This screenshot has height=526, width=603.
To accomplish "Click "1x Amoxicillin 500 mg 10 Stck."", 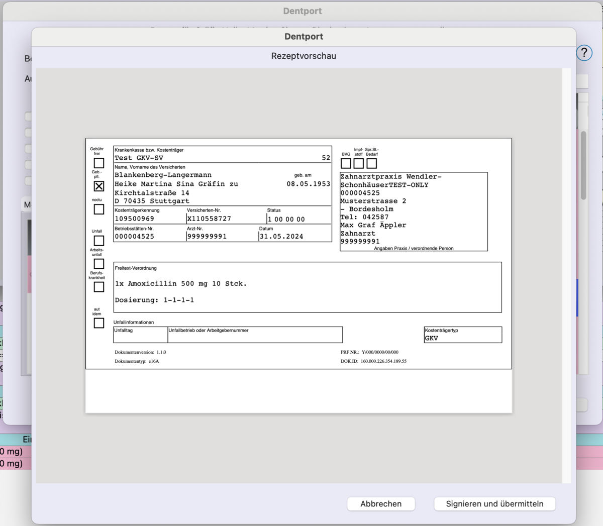I will pos(181,284).
